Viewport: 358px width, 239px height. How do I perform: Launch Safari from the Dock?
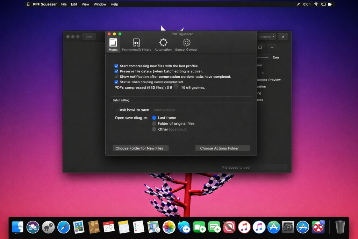tap(64, 227)
